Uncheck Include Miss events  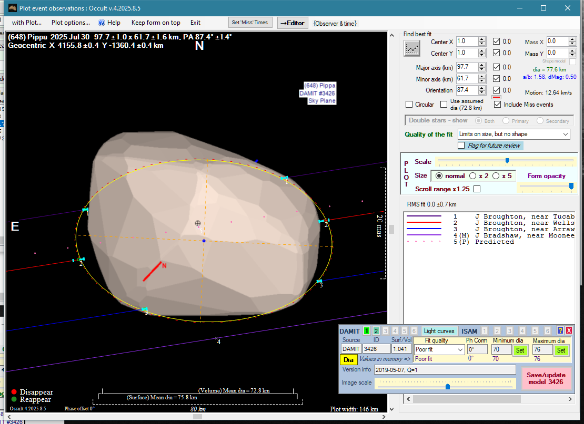tap(497, 105)
